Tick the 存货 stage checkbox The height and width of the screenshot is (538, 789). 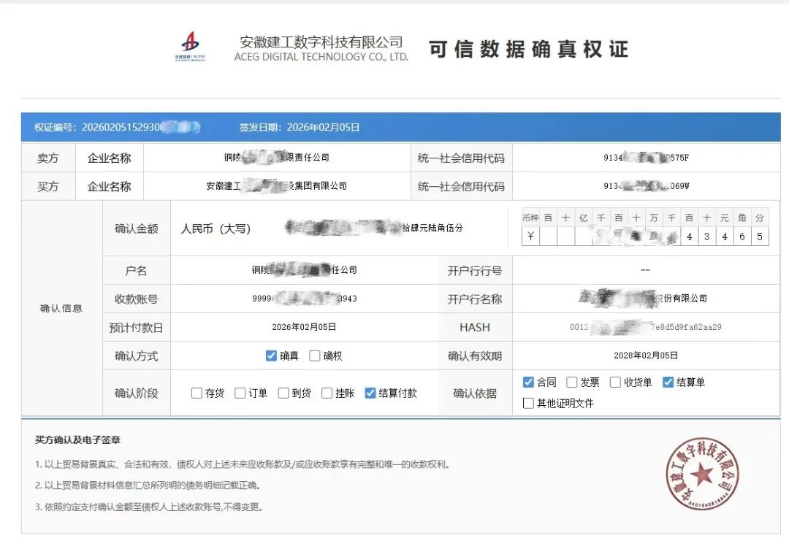click(x=197, y=393)
